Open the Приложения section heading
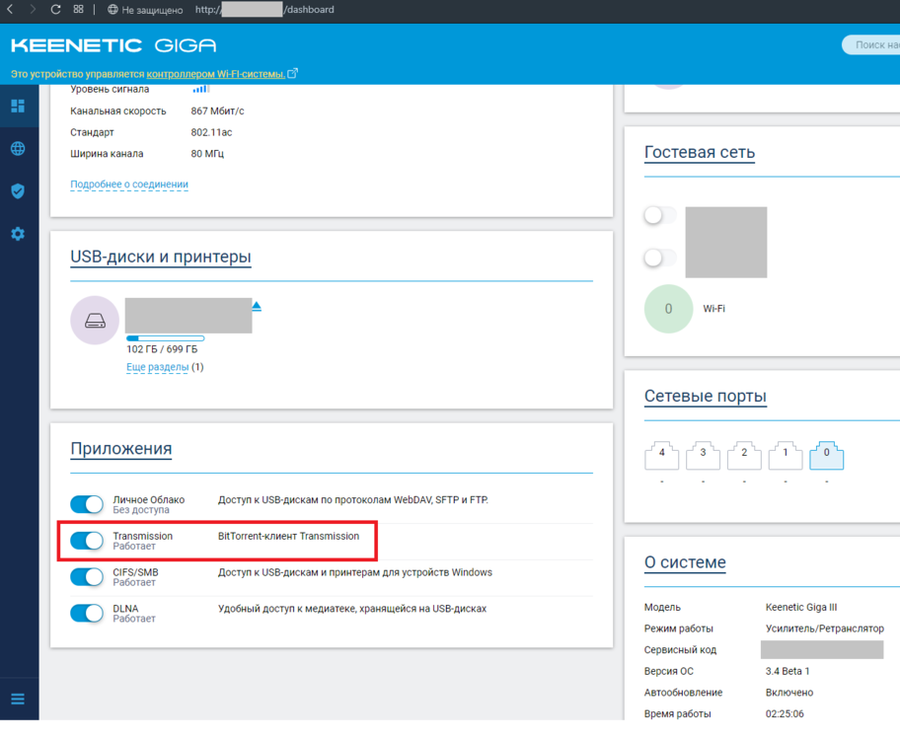Viewport: 900px width, 740px height. point(121,448)
